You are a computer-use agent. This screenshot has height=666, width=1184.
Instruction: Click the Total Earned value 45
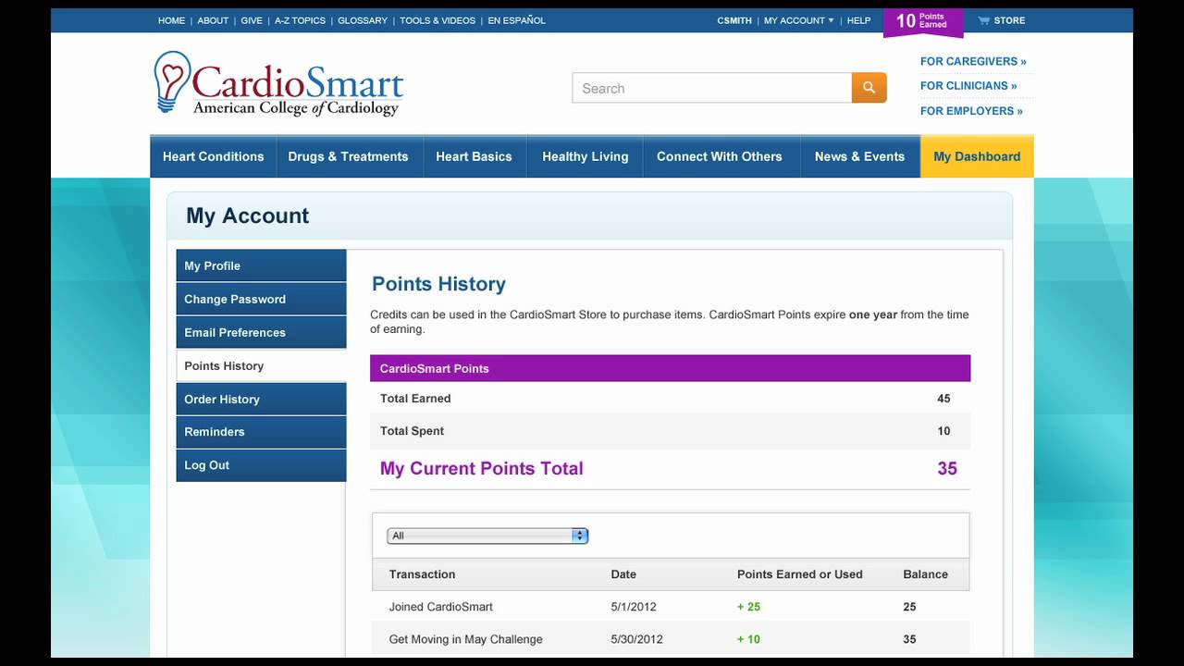pos(943,399)
